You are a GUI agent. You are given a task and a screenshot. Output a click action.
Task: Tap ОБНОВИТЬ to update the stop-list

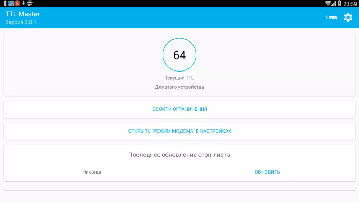click(x=267, y=172)
